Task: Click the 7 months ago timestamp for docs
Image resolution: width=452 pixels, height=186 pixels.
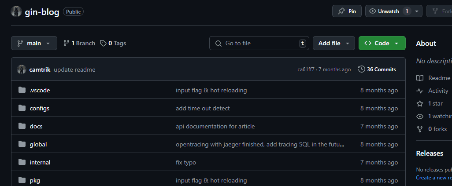Action: pos(379,126)
